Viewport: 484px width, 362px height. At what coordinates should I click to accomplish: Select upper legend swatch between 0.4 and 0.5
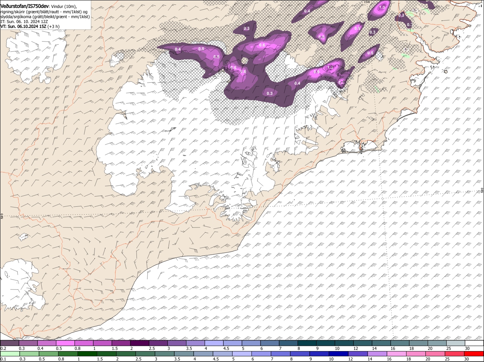point(47,343)
